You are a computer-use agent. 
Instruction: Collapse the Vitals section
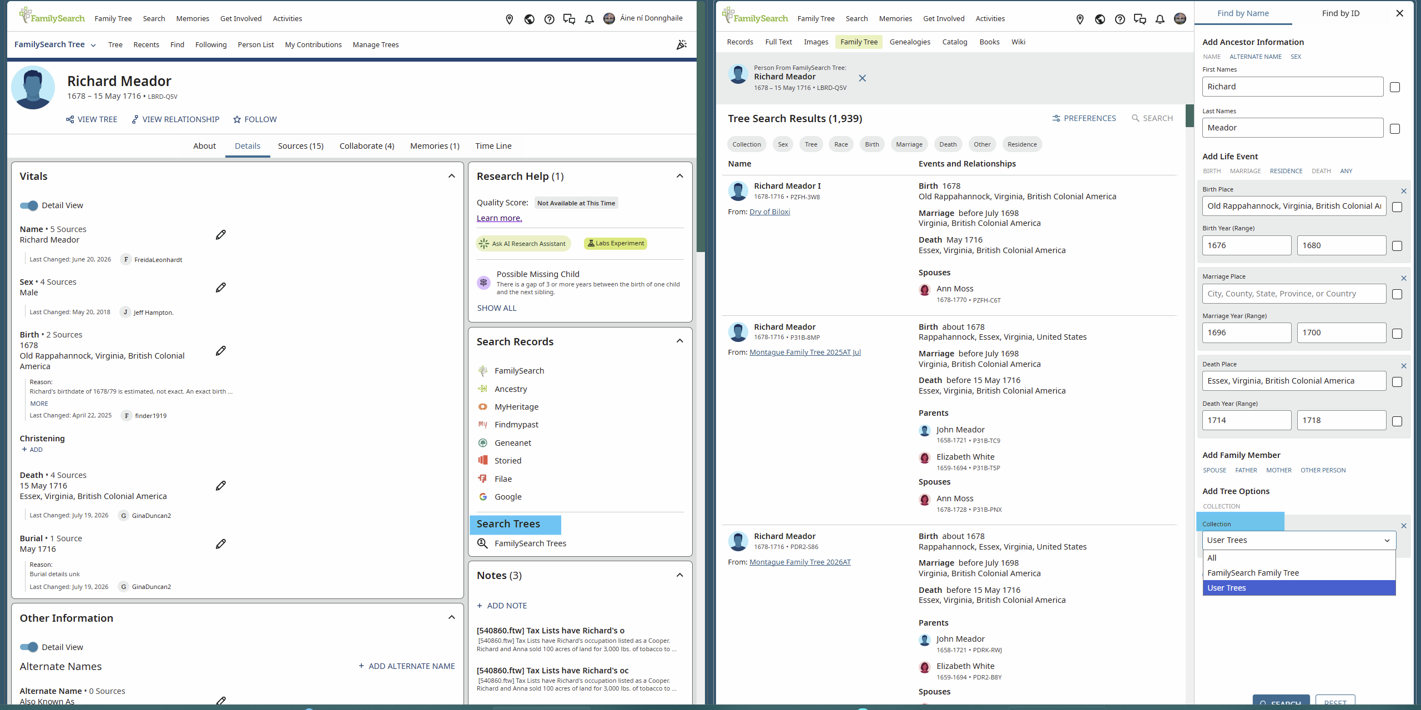point(452,176)
